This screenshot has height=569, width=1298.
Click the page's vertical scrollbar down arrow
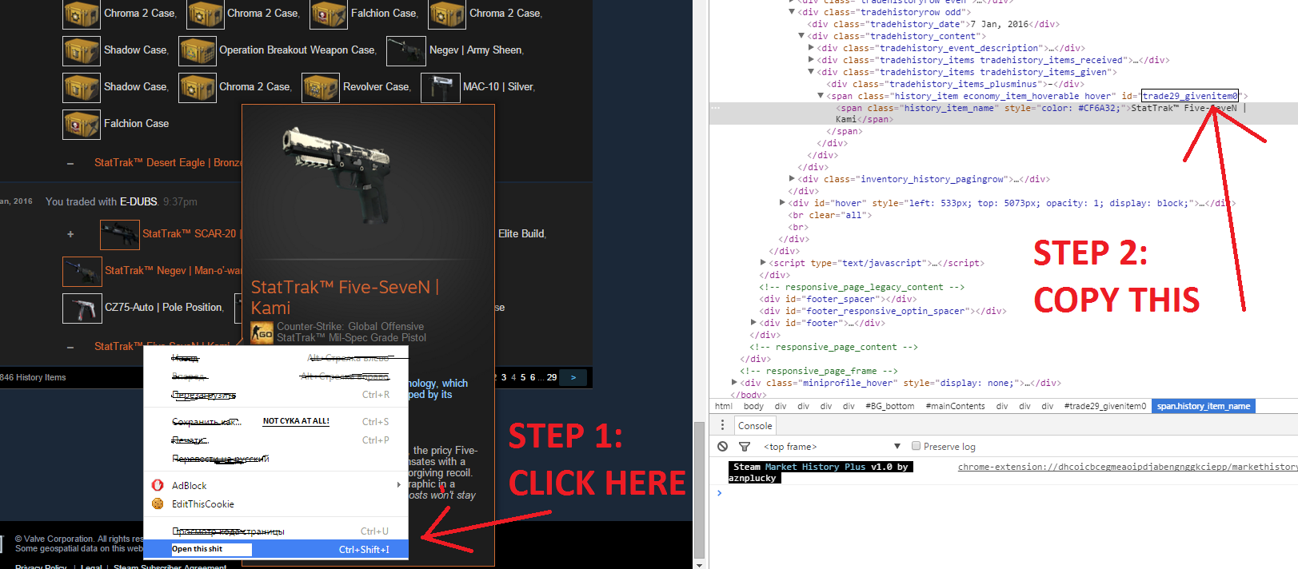[700, 564]
